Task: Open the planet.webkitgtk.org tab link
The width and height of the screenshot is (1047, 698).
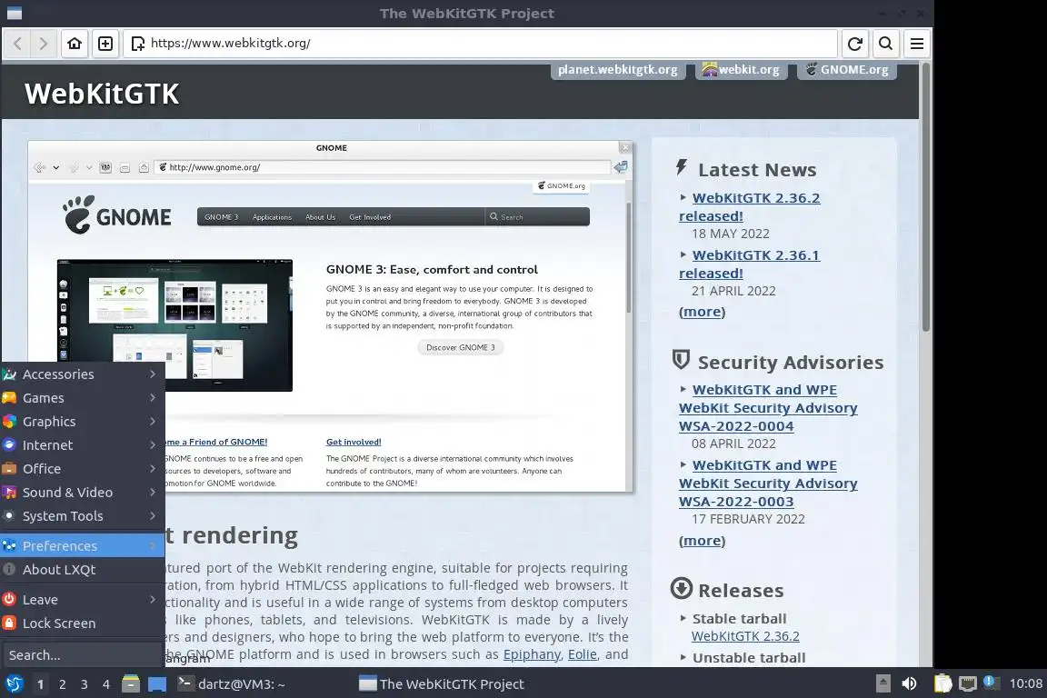Action: (618, 69)
